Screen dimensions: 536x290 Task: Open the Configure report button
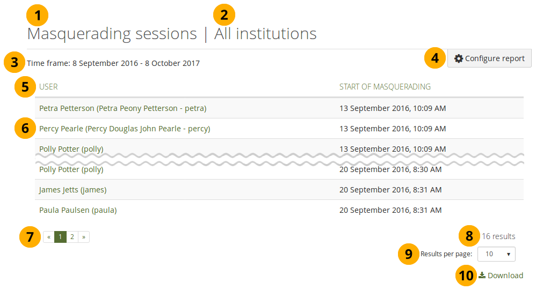click(489, 58)
